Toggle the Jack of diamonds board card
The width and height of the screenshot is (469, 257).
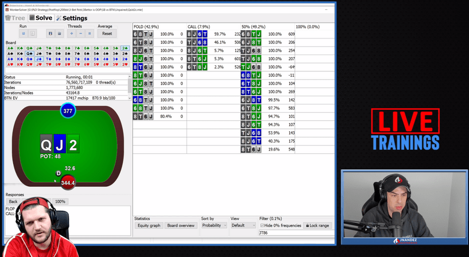click(39, 59)
